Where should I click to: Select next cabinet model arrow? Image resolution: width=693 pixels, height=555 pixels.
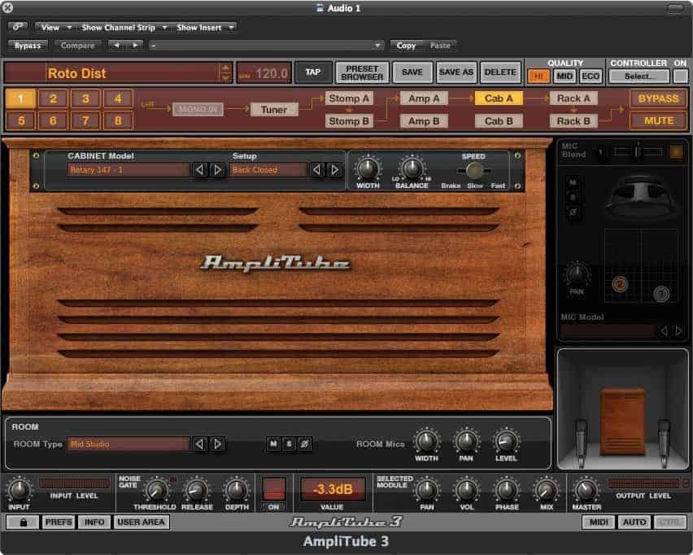(x=217, y=170)
